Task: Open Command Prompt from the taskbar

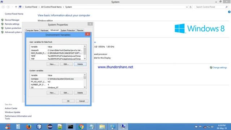Action: pos(71,127)
